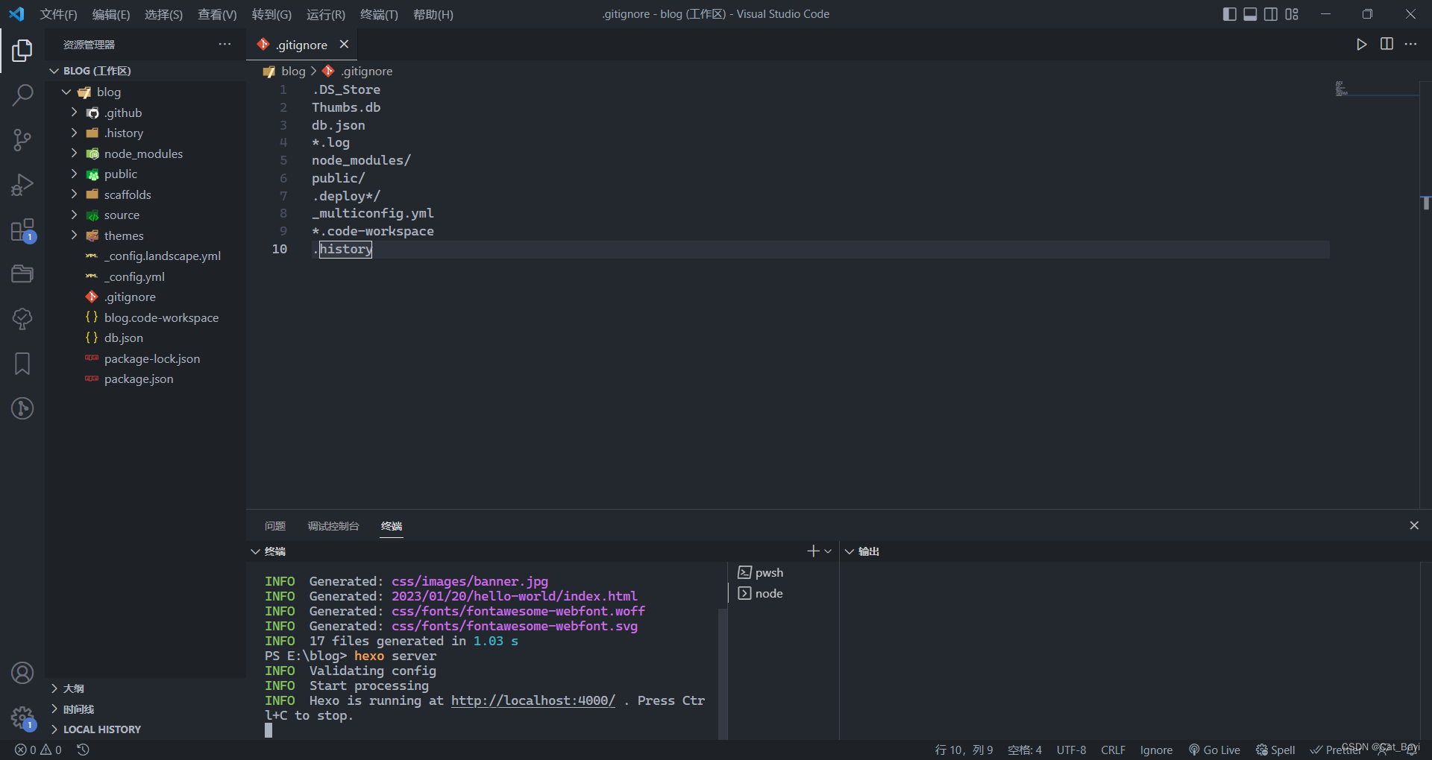Open the Customize Layout icon
The height and width of the screenshot is (760, 1432).
tap(1292, 14)
